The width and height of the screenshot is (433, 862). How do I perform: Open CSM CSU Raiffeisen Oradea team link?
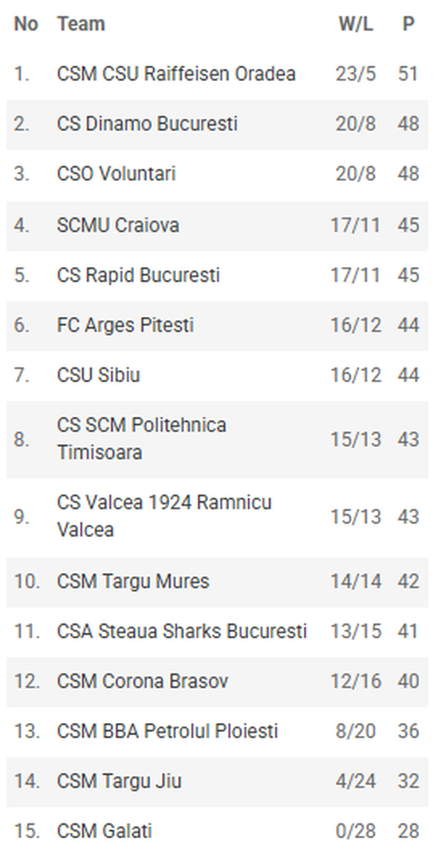[x=176, y=74]
